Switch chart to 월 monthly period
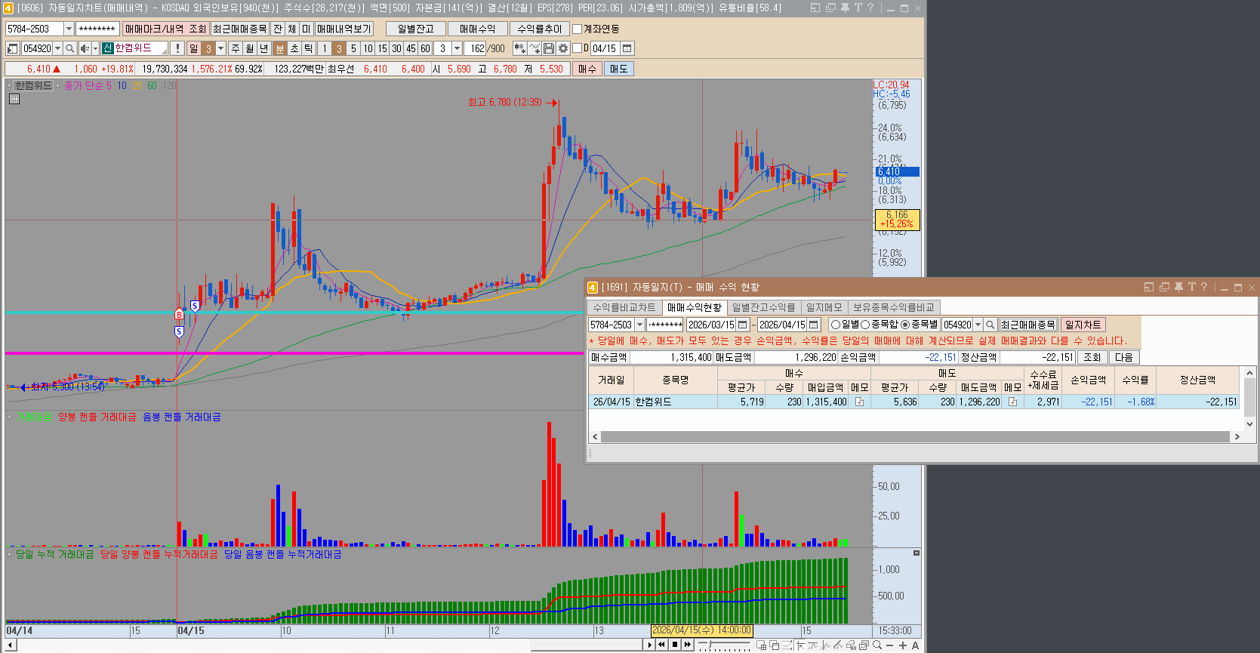1260x653 pixels. pos(250,48)
